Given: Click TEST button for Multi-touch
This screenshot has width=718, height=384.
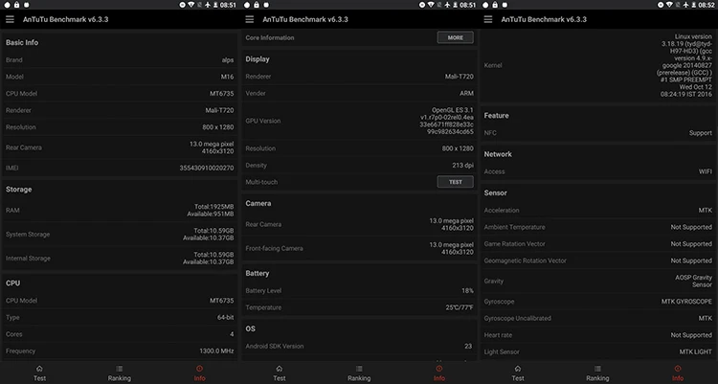Looking at the screenshot, I should point(455,182).
